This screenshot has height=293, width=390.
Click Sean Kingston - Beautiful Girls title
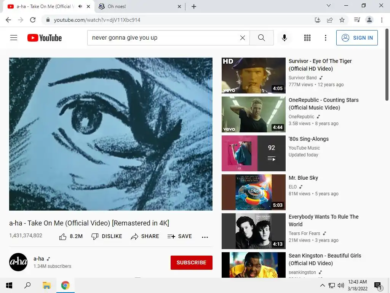(325, 259)
